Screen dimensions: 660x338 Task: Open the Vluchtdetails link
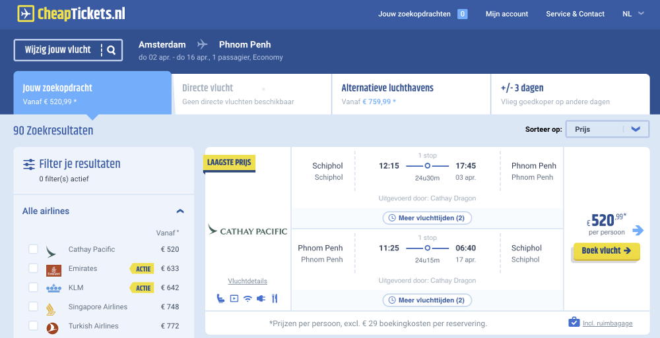[x=247, y=281]
